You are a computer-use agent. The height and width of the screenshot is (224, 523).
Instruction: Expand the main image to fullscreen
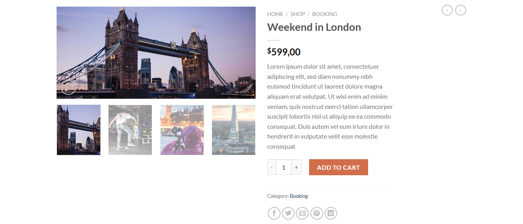pos(68,87)
